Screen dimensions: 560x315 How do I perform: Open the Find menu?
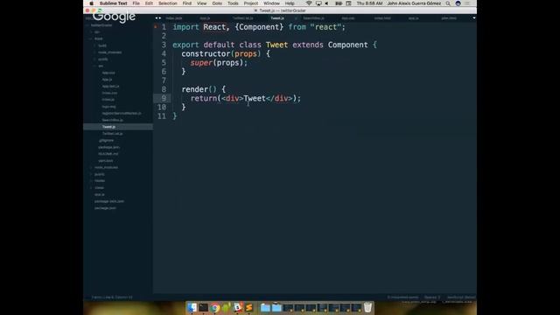186,3
